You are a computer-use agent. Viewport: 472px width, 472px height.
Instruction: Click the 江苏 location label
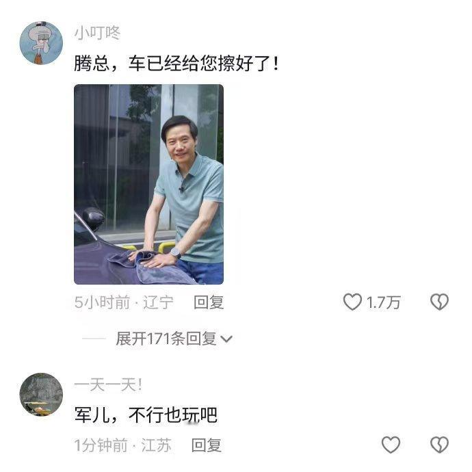click(156, 445)
